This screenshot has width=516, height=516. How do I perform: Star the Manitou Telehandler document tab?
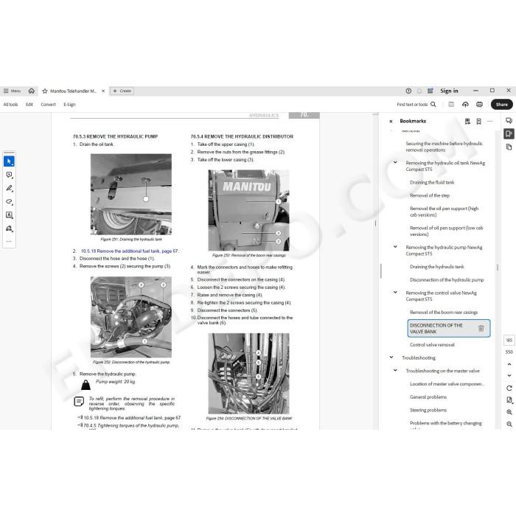45,91
